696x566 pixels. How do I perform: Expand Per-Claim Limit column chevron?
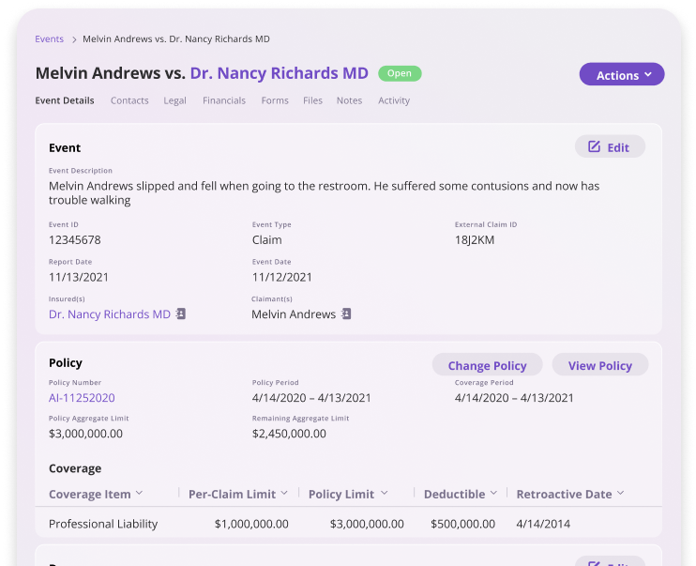point(284,494)
